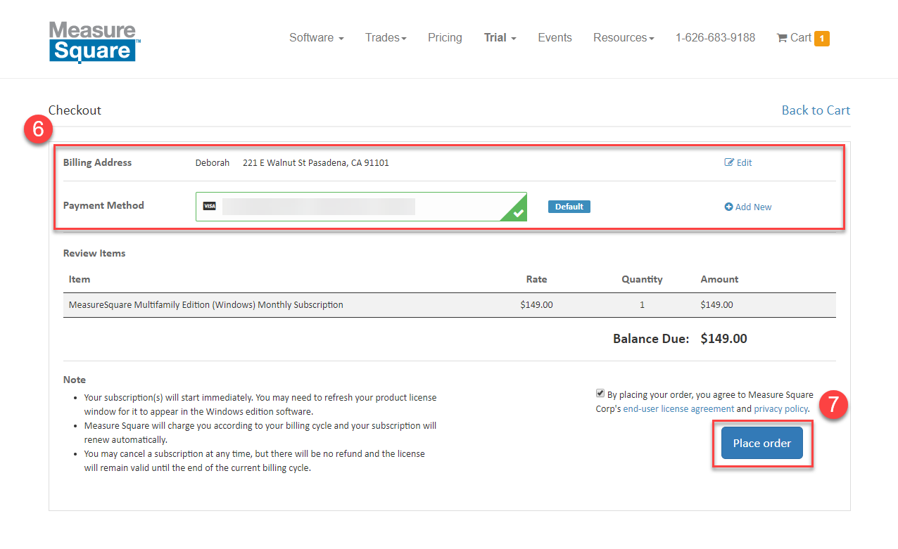Click the cart item count badge

pyautogui.click(x=822, y=39)
